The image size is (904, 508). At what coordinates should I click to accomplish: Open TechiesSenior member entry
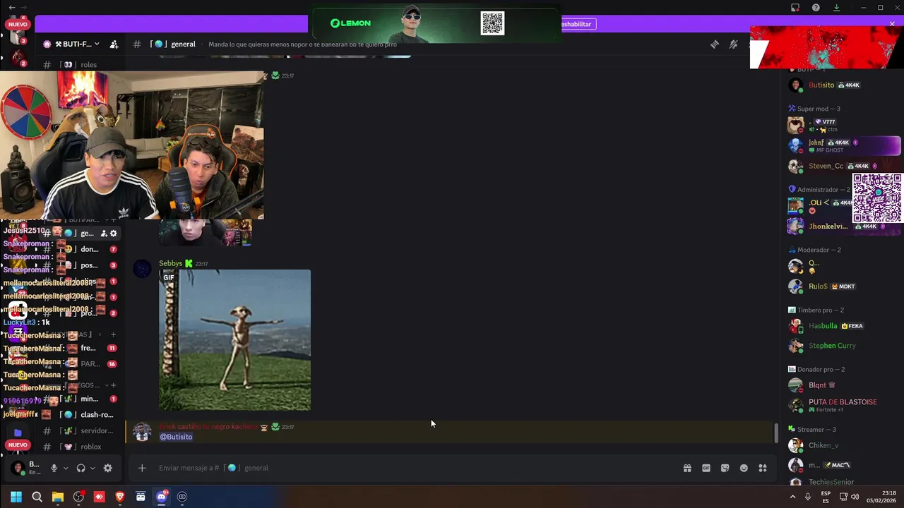click(844, 482)
